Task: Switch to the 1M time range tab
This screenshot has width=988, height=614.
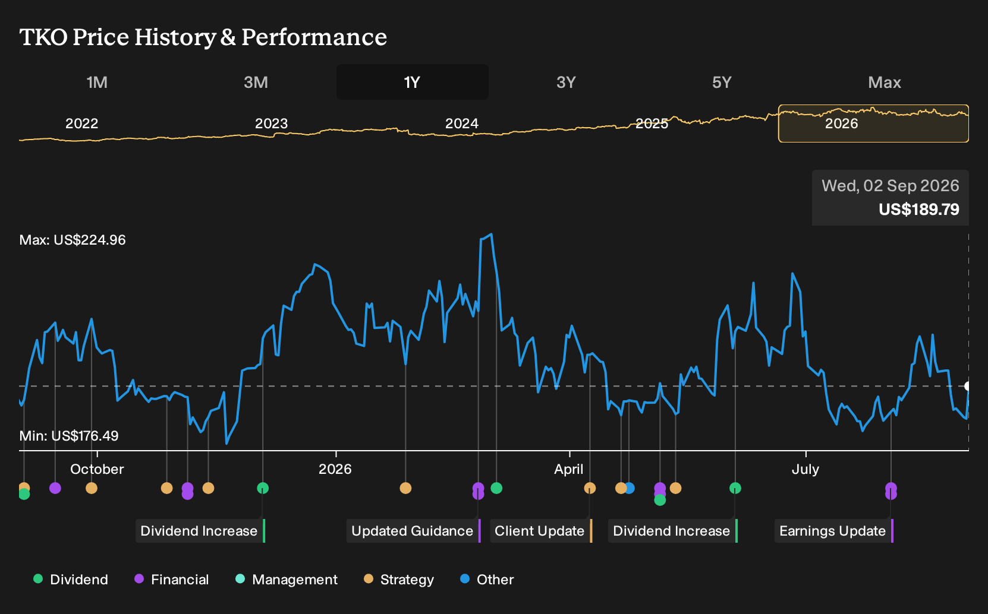Action: pyautogui.click(x=97, y=82)
